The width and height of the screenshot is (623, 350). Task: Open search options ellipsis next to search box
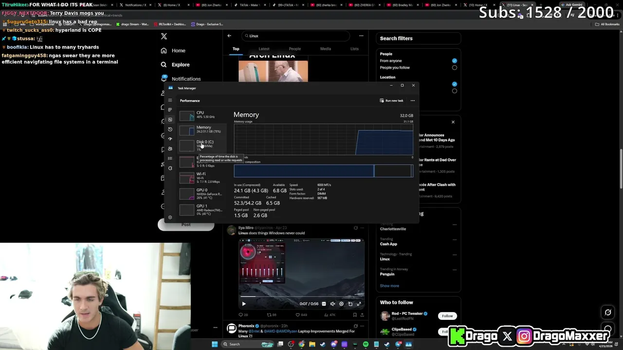pyautogui.click(x=361, y=35)
